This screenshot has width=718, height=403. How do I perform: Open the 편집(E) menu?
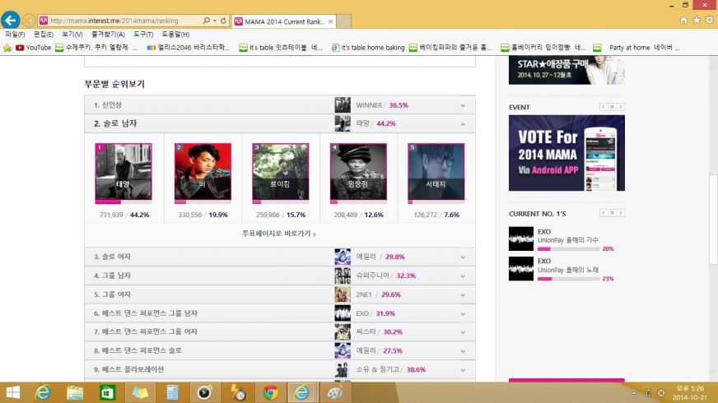tap(44, 35)
